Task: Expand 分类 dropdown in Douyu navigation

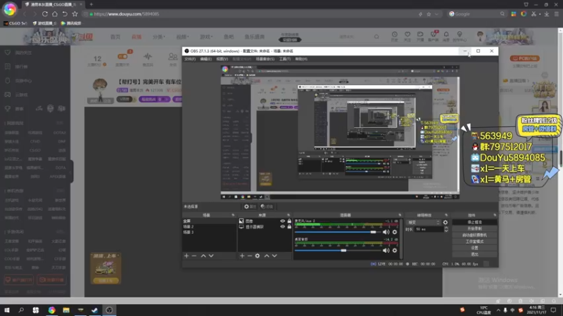Action: coord(159,37)
